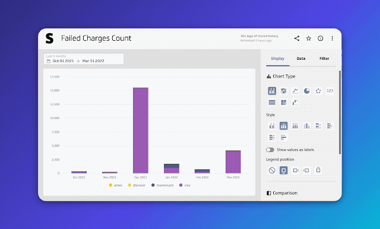The image size is (380, 229).
Task: Click the Legend position label
Action: click(x=280, y=159)
